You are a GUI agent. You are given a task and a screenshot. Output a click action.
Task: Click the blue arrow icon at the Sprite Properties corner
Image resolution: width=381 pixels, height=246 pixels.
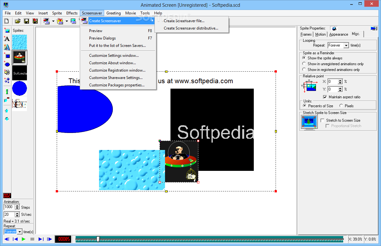point(374,29)
